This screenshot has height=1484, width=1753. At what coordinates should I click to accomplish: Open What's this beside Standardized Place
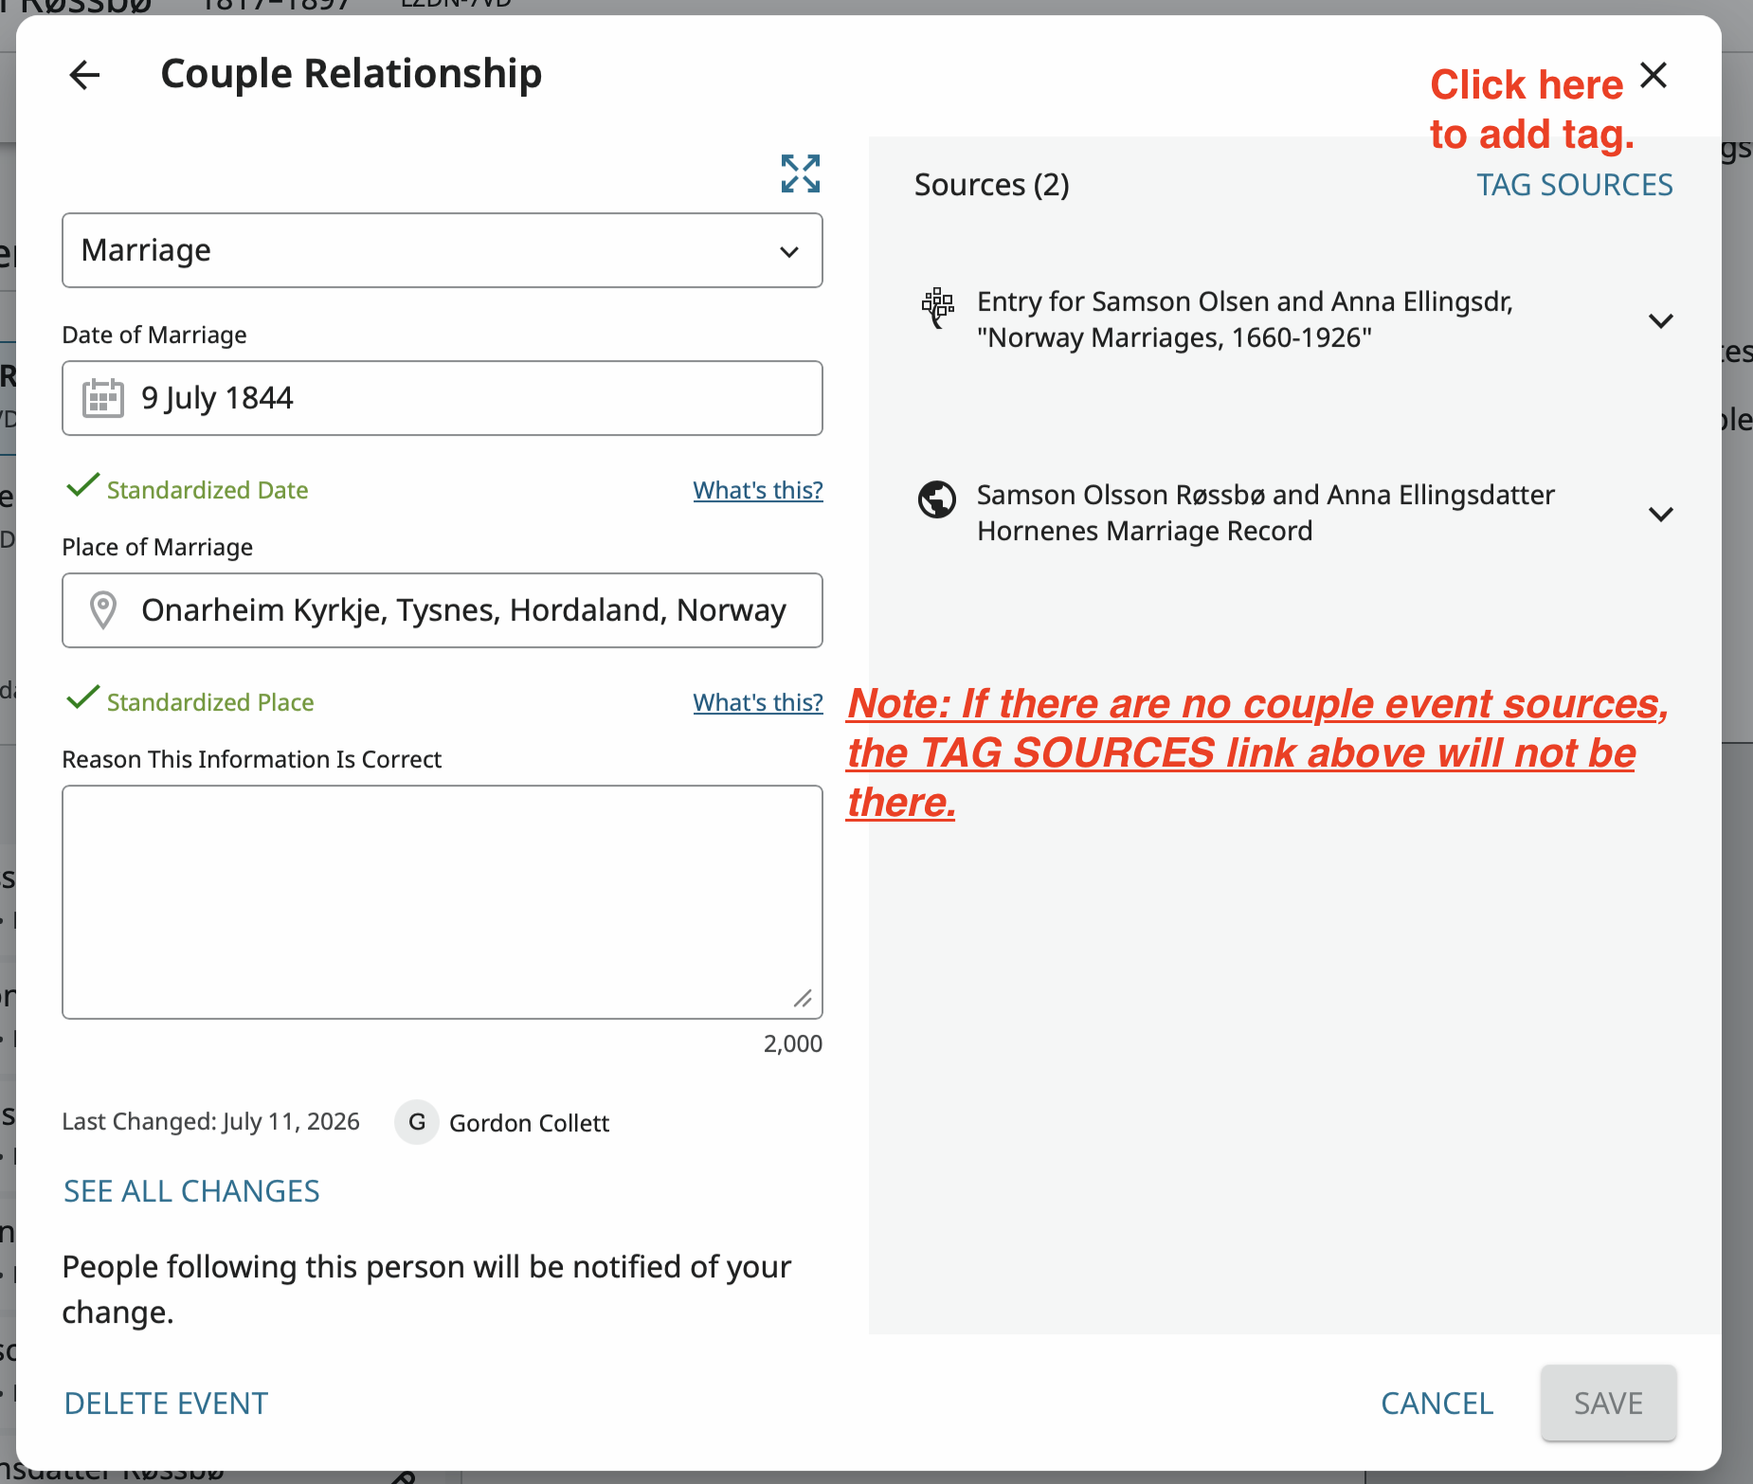(758, 702)
